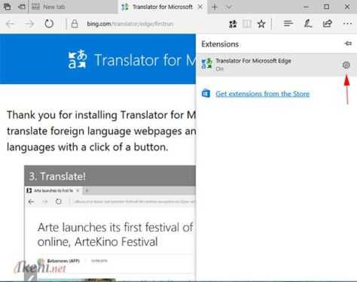Open Get extensions from the Store link

pyautogui.click(x=263, y=94)
